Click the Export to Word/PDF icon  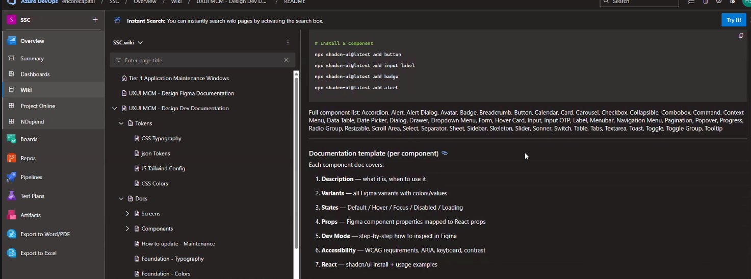[x=11, y=234]
